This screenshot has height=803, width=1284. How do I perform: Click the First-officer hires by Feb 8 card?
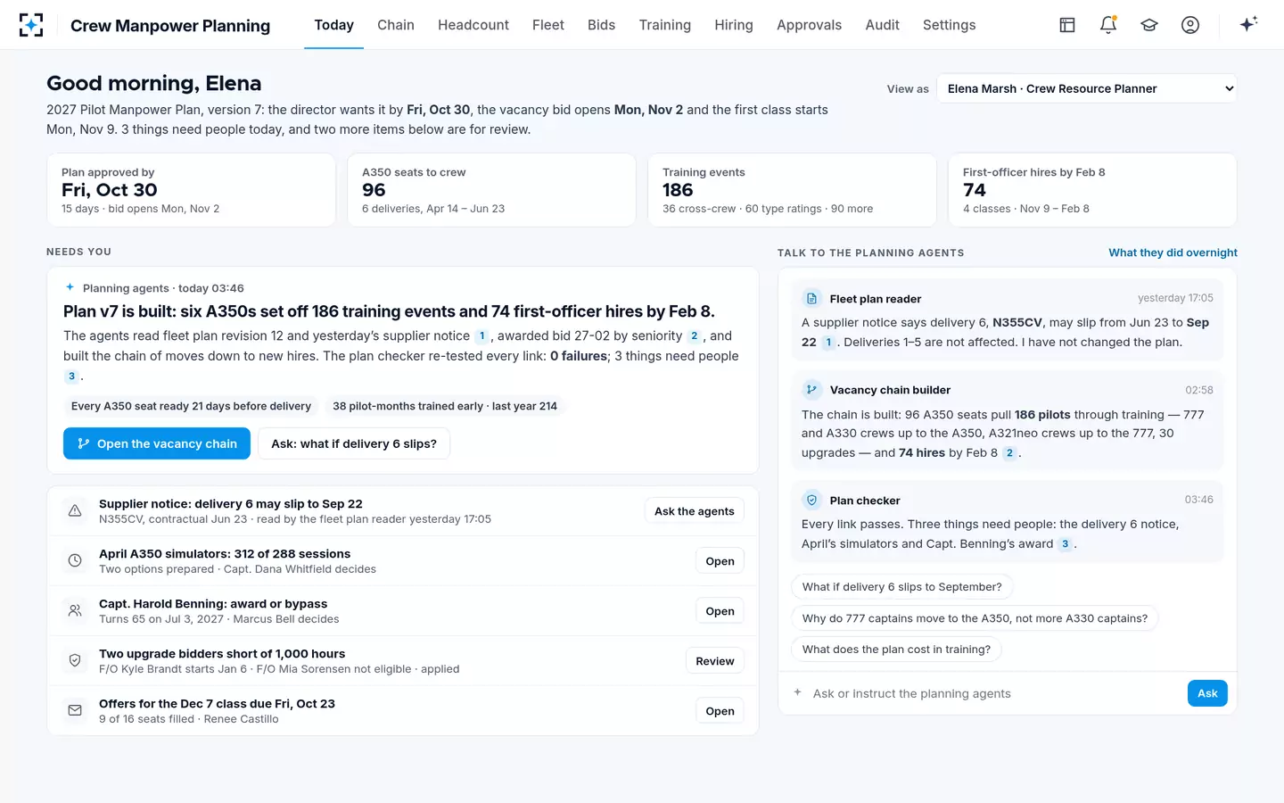tap(1092, 190)
